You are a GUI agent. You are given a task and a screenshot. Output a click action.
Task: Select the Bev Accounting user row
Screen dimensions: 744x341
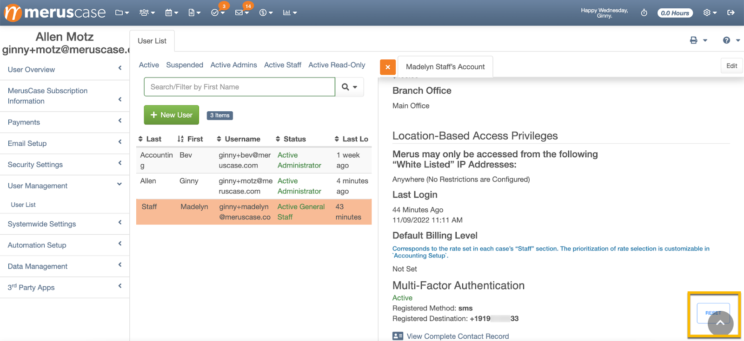[254, 160]
